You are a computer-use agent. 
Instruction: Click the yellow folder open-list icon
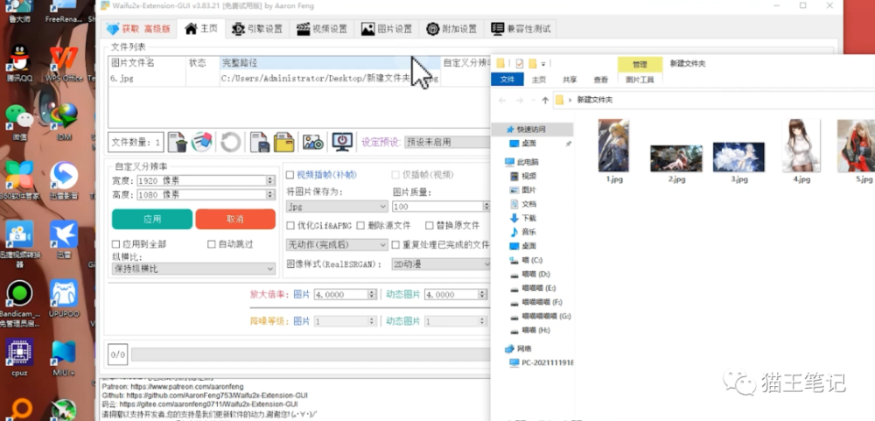tap(284, 143)
